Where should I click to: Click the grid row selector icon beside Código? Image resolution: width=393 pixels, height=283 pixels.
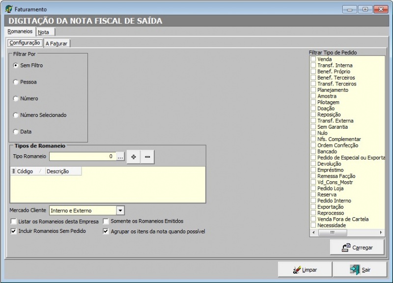pos(13,171)
